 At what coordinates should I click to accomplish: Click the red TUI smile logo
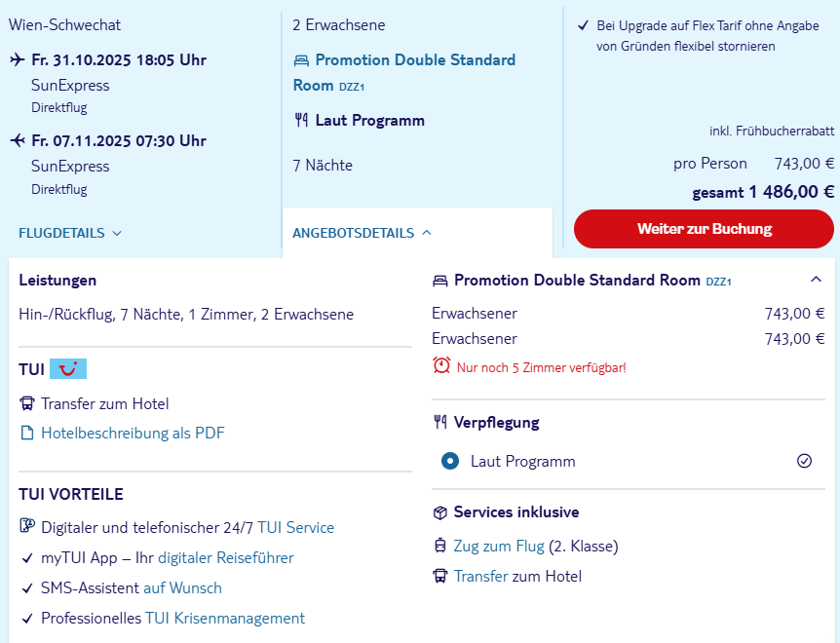(68, 369)
